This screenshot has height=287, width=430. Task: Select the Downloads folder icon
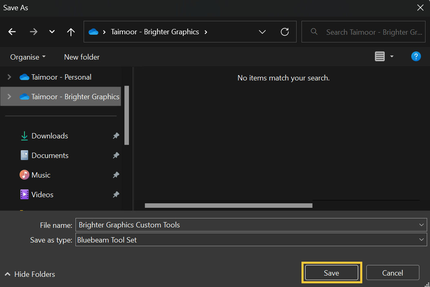click(24, 136)
